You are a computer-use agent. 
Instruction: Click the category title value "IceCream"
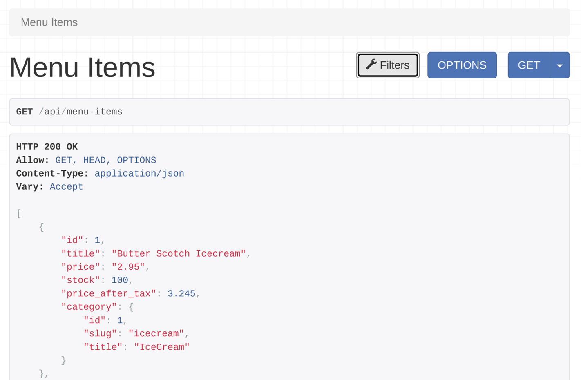tap(161, 347)
